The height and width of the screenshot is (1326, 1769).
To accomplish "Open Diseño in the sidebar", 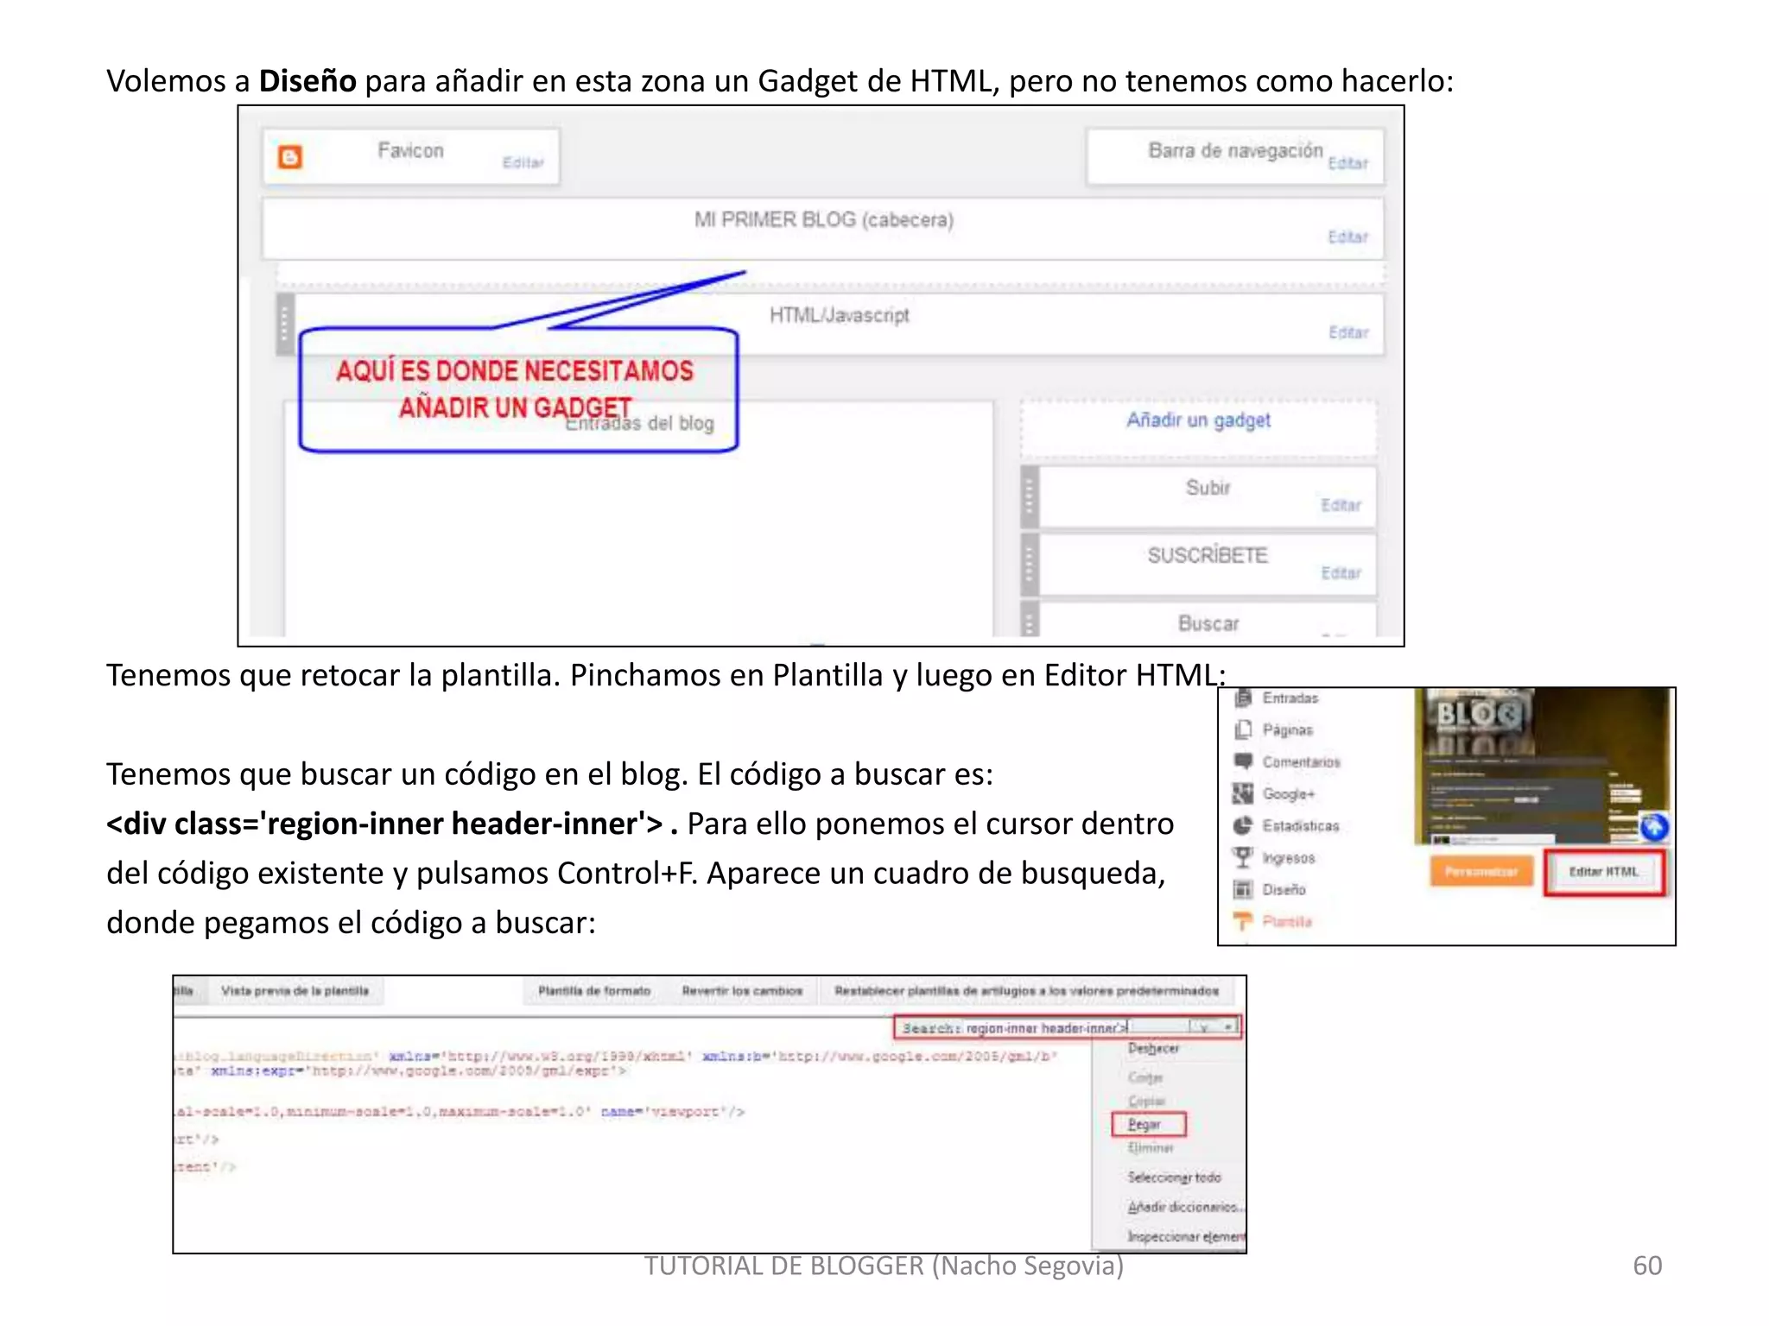I will tap(1284, 890).
